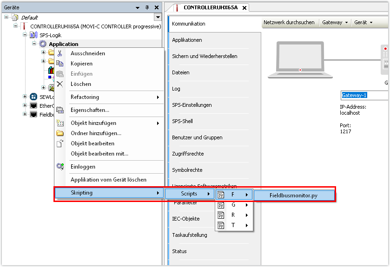The height and width of the screenshot is (267, 390).
Task: Open the Gateway dropdown menu
Action: coord(335,22)
